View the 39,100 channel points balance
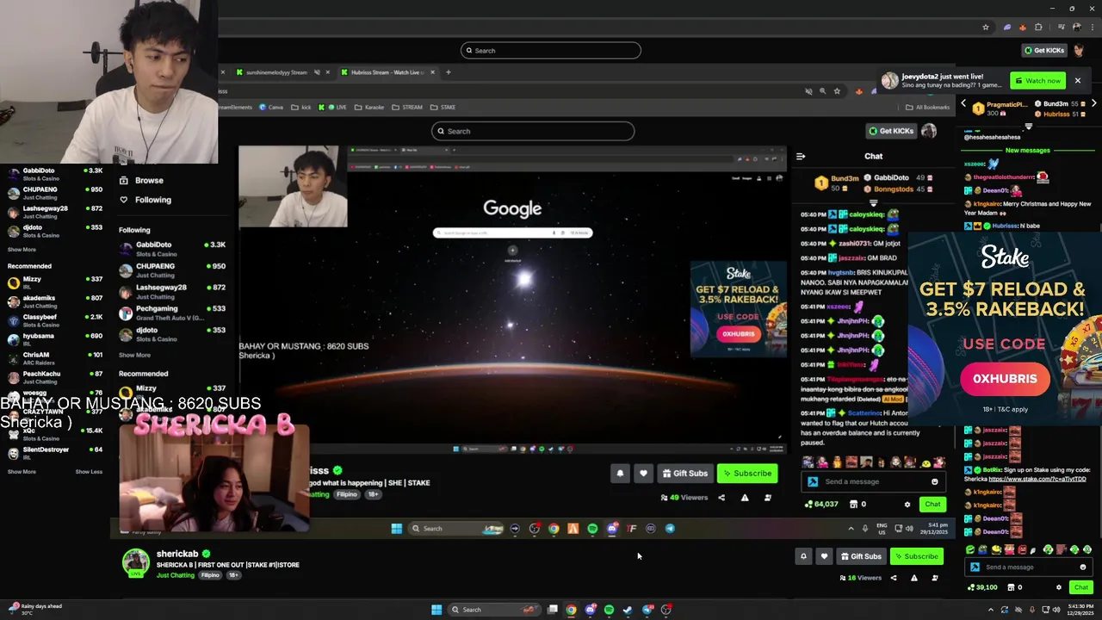1102x620 pixels. [x=981, y=587]
